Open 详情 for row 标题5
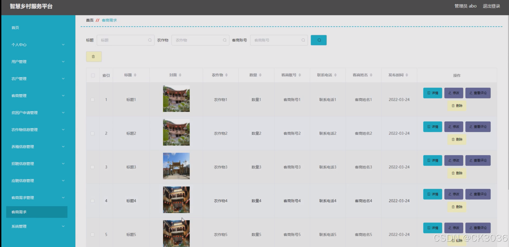509x247 pixels. pos(433,228)
